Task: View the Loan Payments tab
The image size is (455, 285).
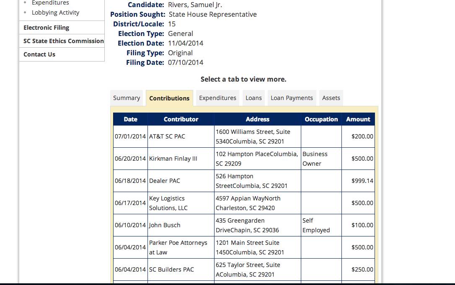Action: point(292,98)
